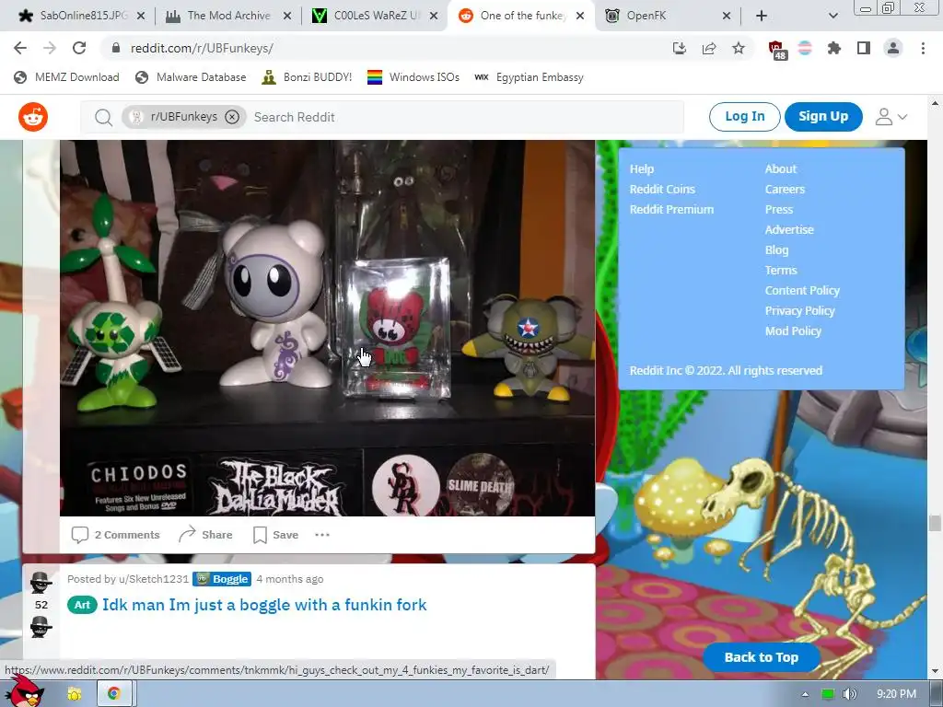
Task: Expand the Reddit user menu dropdown
Action: pyautogui.click(x=891, y=117)
